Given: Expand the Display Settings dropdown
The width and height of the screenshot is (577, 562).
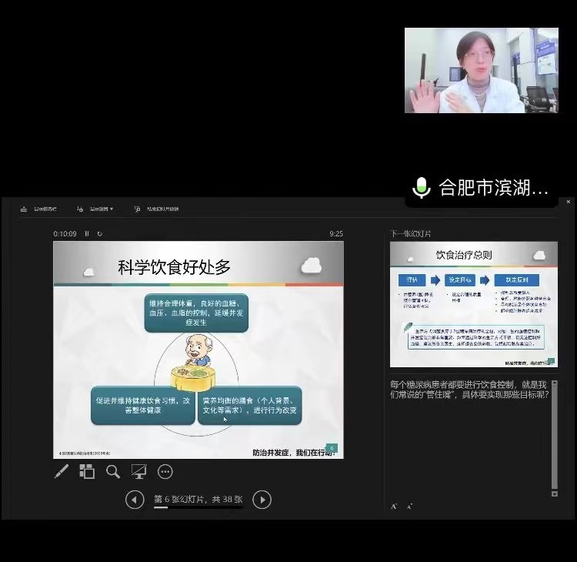Looking at the screenshot, I should pyautogui.click(x=96, y=209).
